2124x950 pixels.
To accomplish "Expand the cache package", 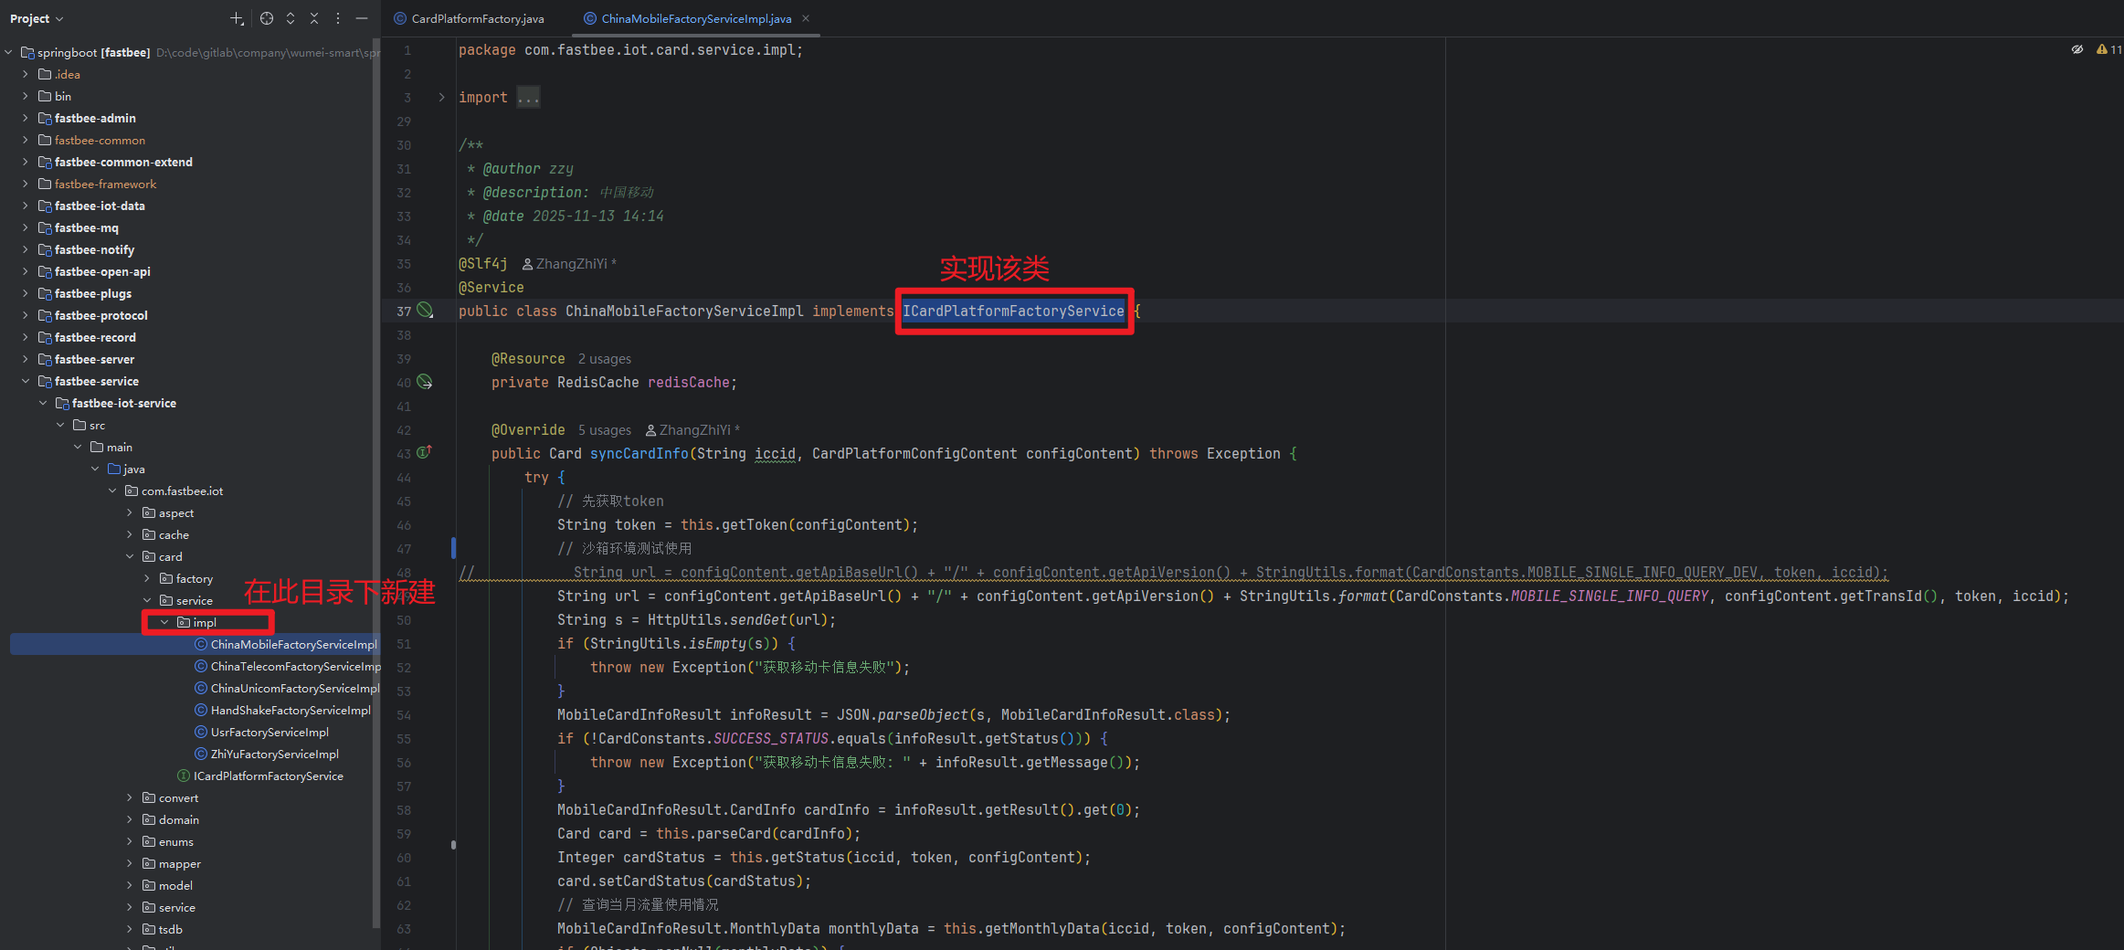I will click(130, 534).
